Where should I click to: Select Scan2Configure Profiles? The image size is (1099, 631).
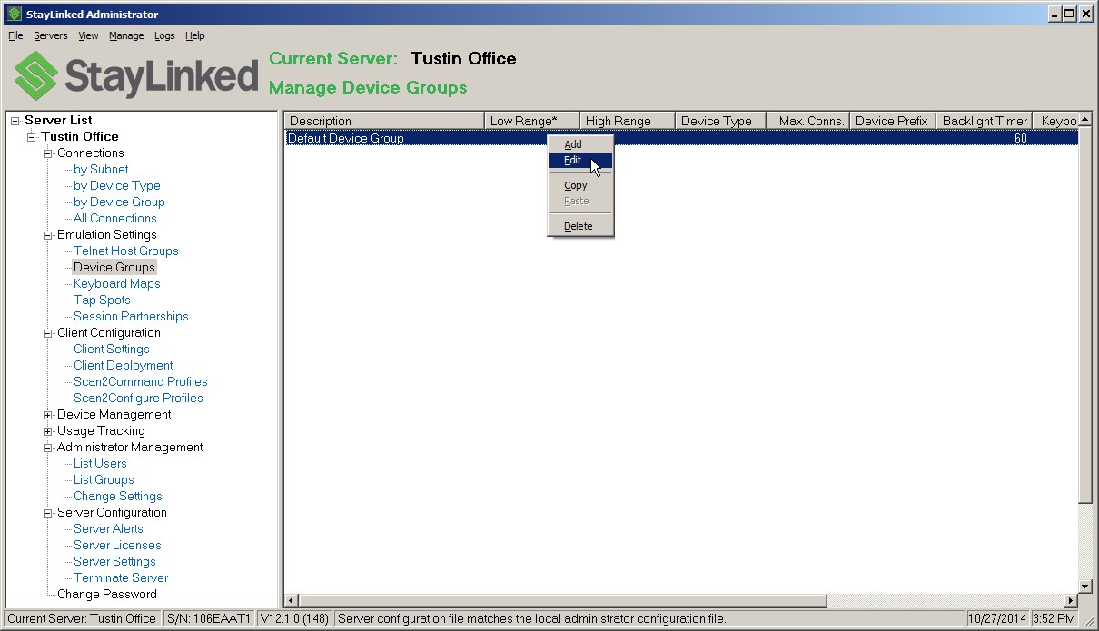[137, 398]
